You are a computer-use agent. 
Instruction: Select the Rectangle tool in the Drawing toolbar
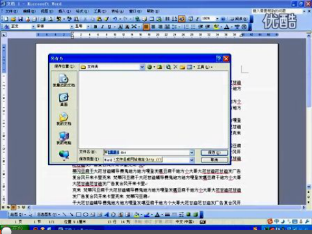click(x=79, y=214)
